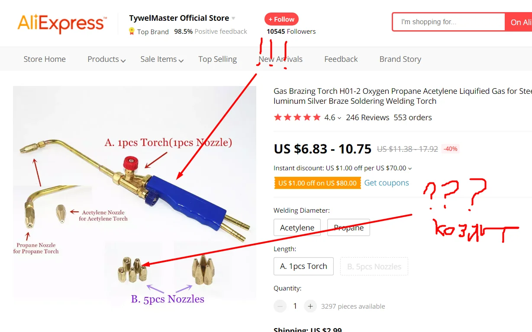Choose the A. 1pcs Torch option
Screen dimensions: 532x332
click(x=303, y=266)
